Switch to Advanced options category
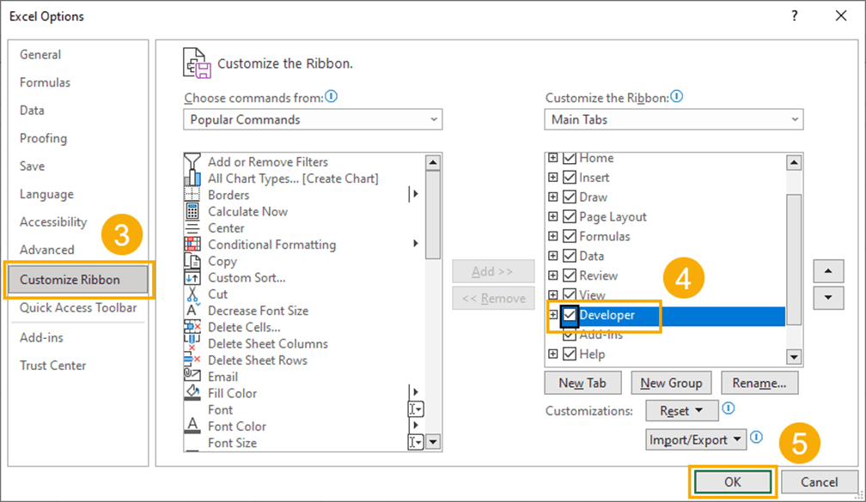Screen dimensions: 866x502 [x=47, y=250]
